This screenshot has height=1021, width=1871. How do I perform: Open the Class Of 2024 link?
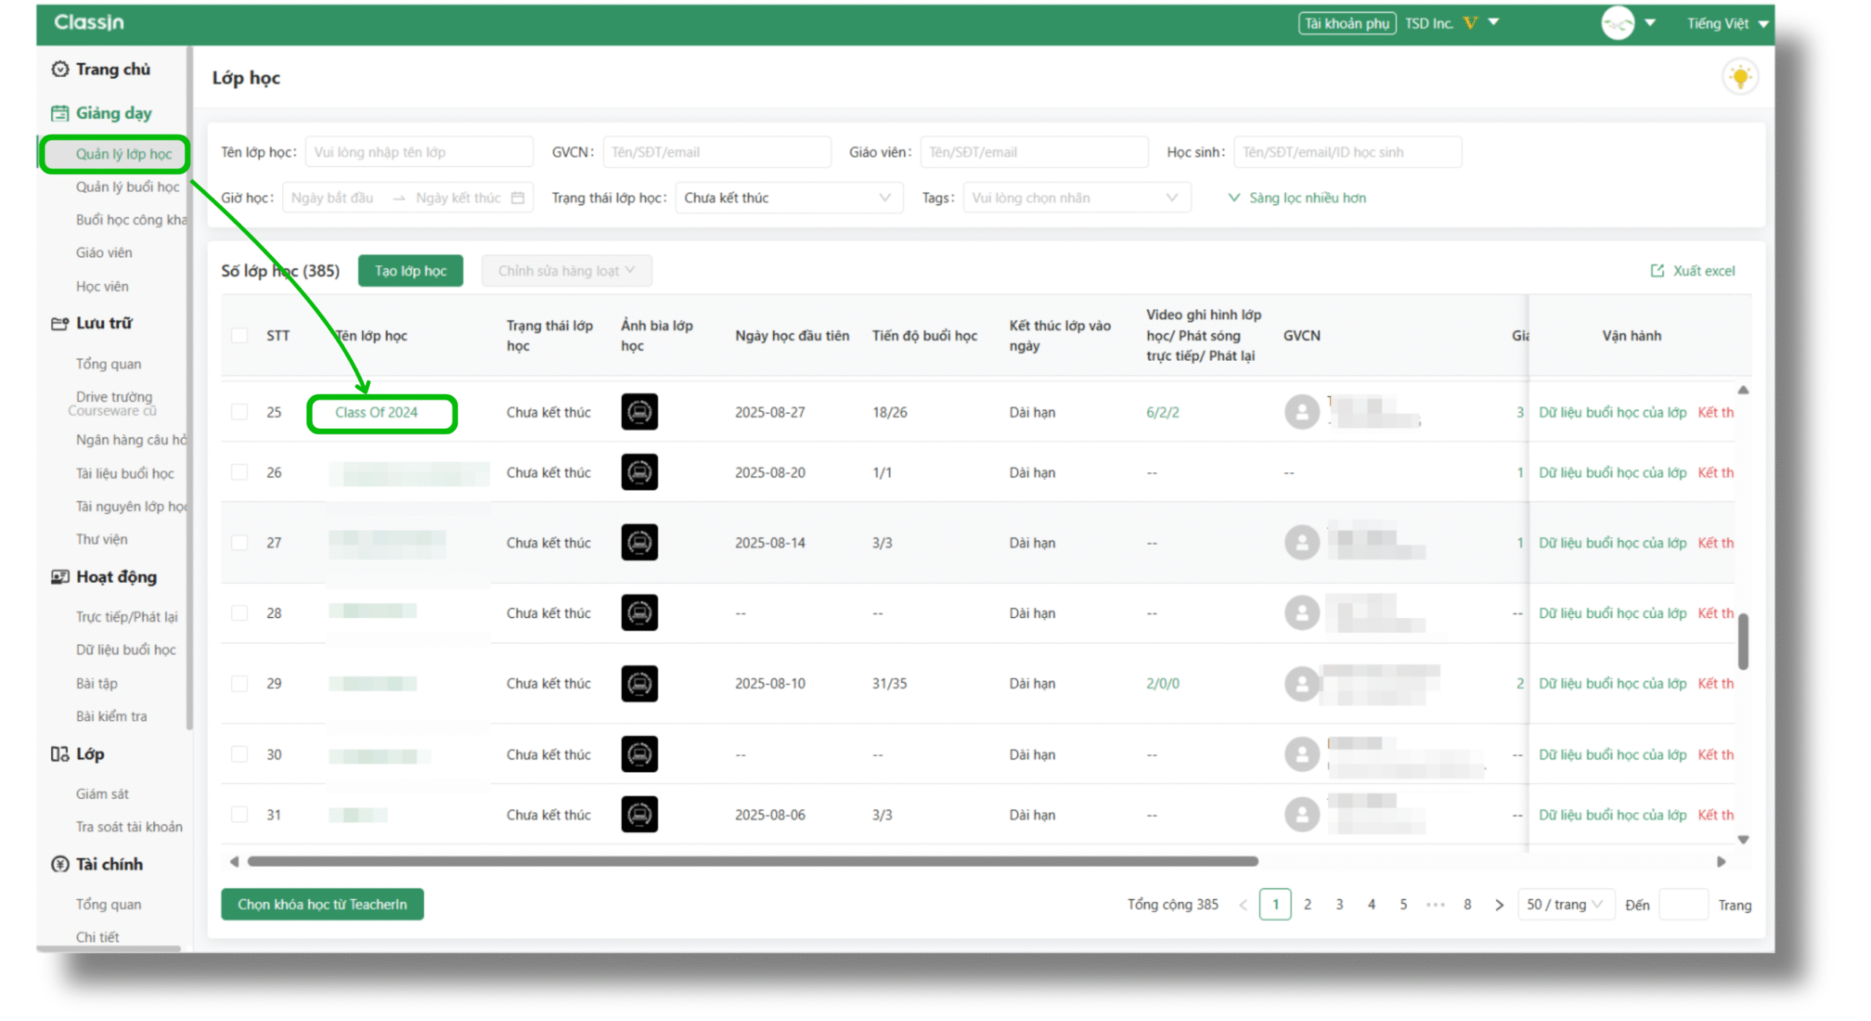pyautogui.click(x=376, y=413)
